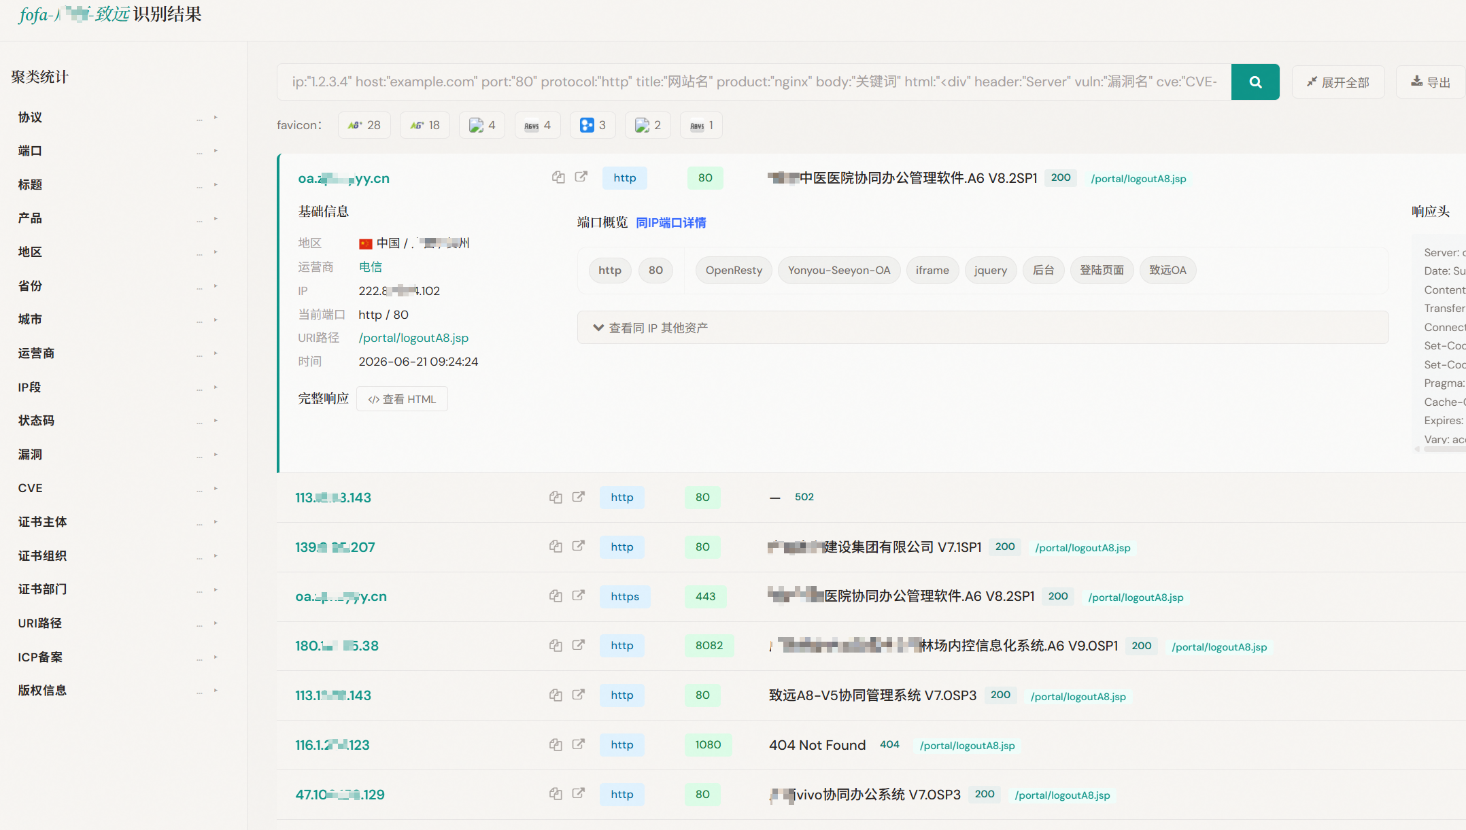Filter by the A6 favicon with count 18

tap(425, 125)
